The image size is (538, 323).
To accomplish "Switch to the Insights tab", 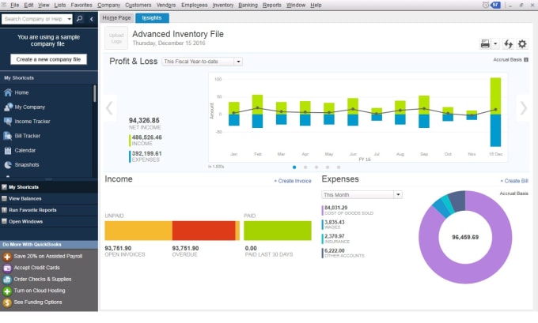I will click(152, 18).
